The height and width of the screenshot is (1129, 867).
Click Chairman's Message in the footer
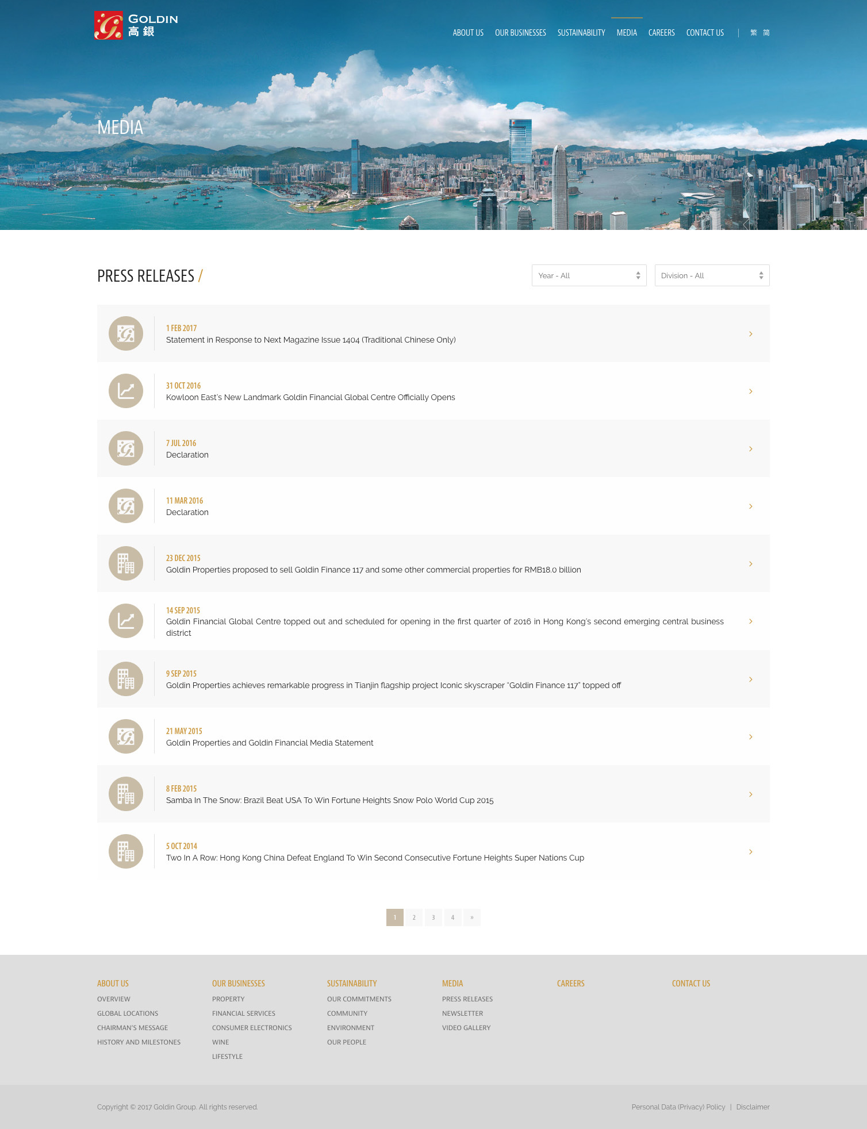[133, 1028]
